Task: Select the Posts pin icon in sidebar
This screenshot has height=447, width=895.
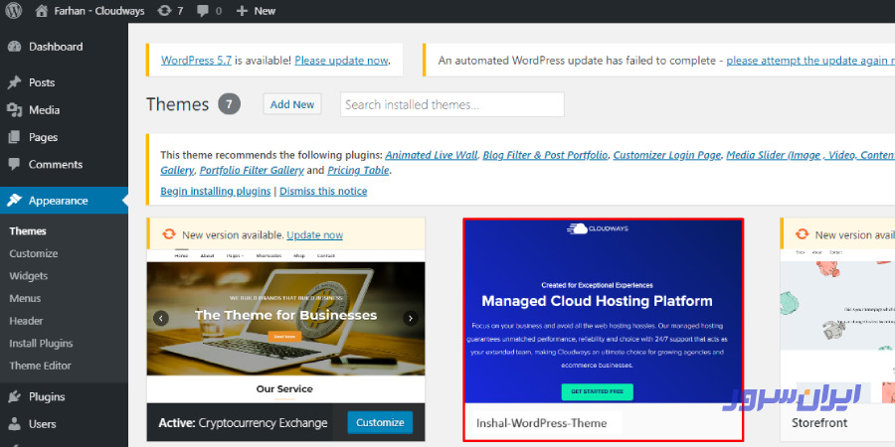Action: point(14,82)
